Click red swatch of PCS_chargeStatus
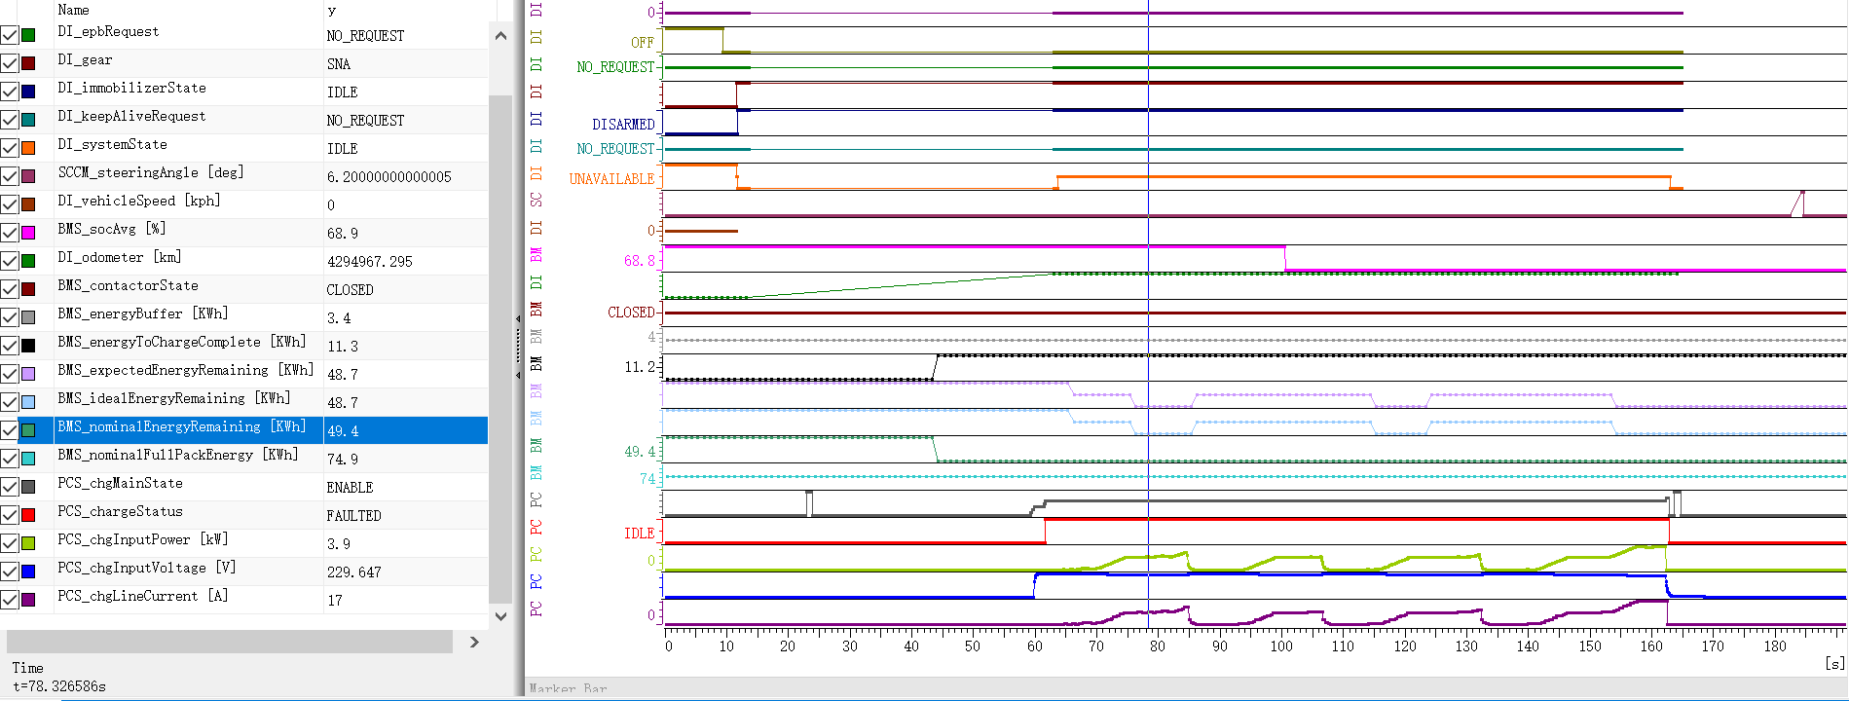Viewport: 1849px width, 701px height. pos(28,515)
